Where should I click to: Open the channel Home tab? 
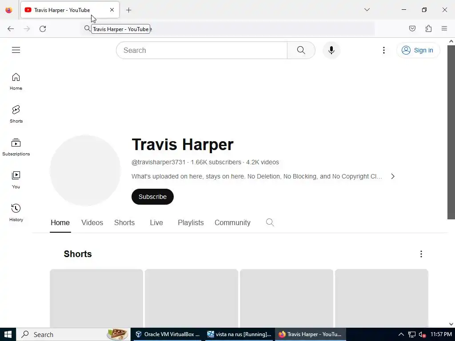pyautogui.click(x=60, y=223)
